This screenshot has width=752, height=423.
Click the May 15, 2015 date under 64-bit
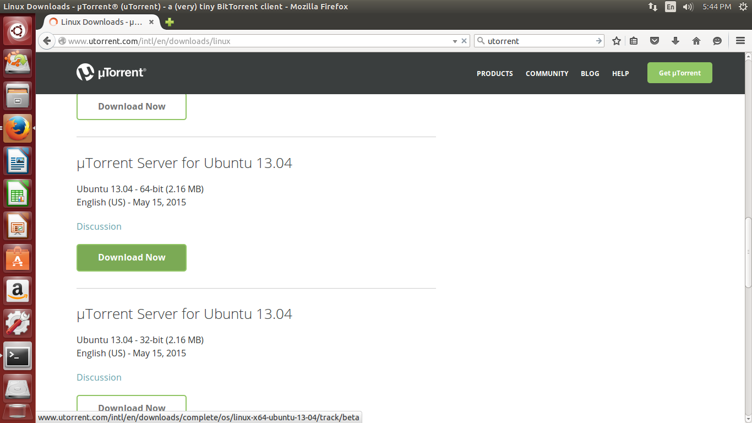[x=159, y=202]
